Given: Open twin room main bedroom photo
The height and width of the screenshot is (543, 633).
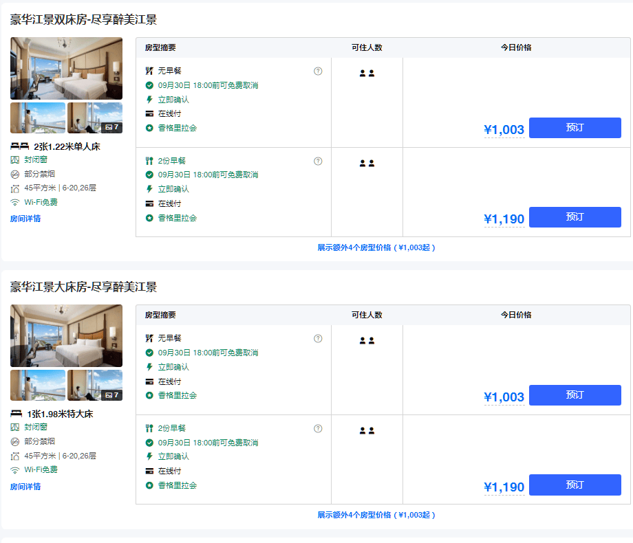Looking at the screenshot, I should (66, 69).
